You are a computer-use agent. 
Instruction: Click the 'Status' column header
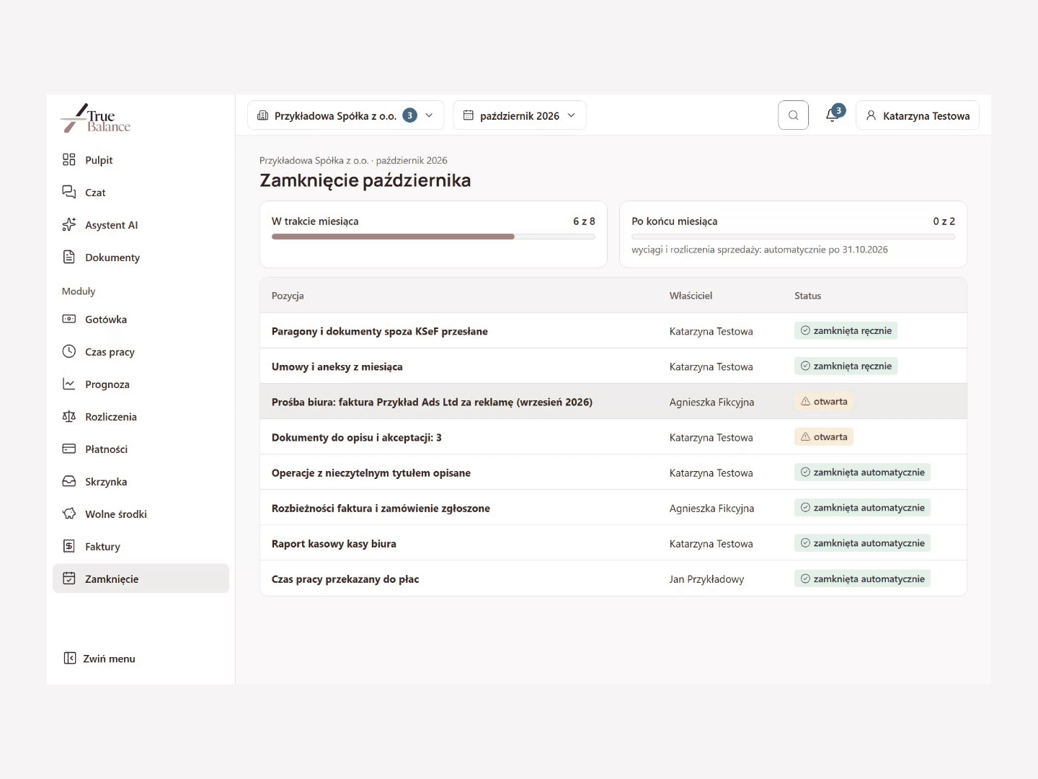807,296
